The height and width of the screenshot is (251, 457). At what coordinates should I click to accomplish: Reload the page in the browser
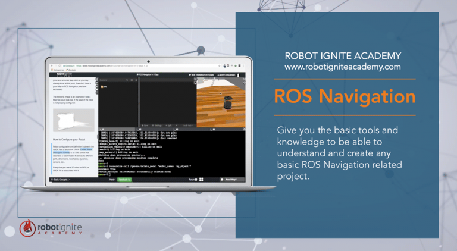(x=59, y=66)
